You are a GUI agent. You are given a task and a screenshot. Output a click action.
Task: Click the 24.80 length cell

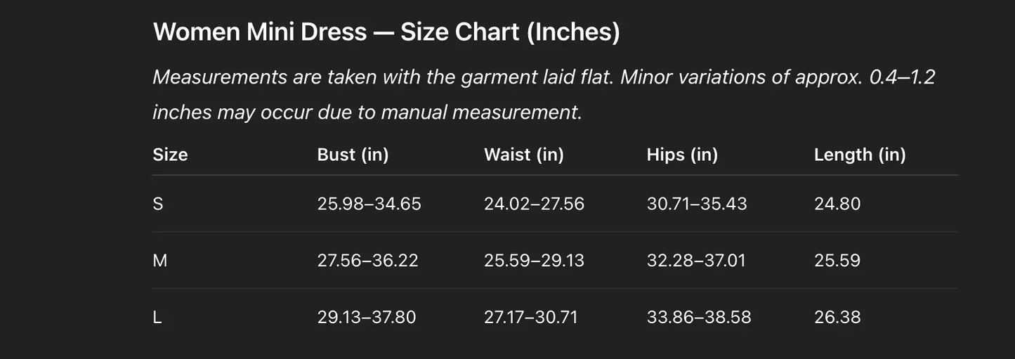pyautogui.click(x=837, y=204)
